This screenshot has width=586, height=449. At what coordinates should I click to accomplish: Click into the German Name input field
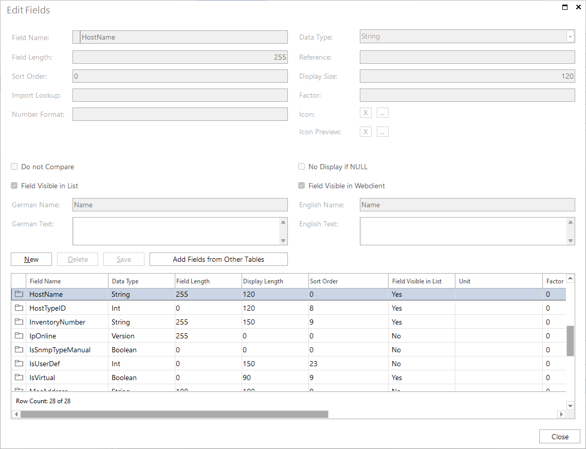[180, 205]
